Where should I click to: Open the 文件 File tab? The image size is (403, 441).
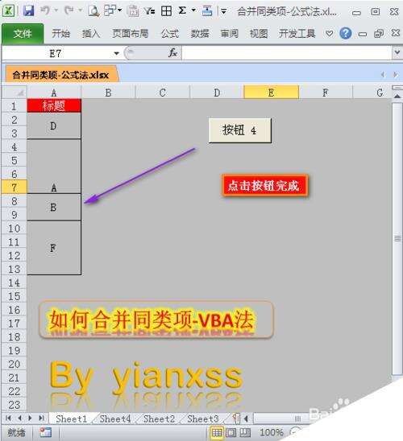(23, 34)
